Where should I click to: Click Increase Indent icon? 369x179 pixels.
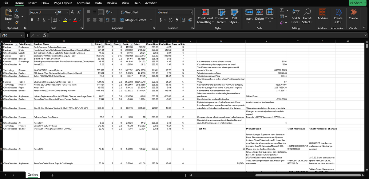[x=114, y=20]
